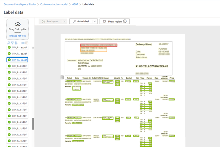
Task: Click the filter funnel icon
Action: tap(12, 43)
